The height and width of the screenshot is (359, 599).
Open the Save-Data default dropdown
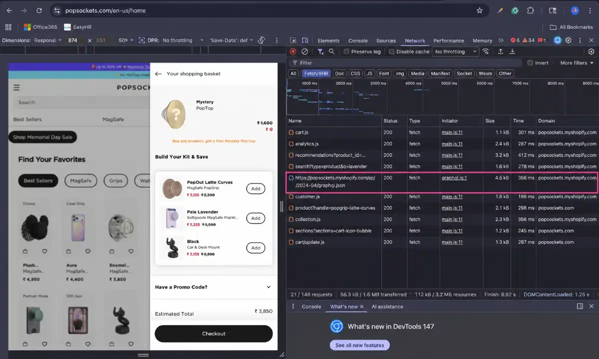pyautogui.click(x=232, y=40)
